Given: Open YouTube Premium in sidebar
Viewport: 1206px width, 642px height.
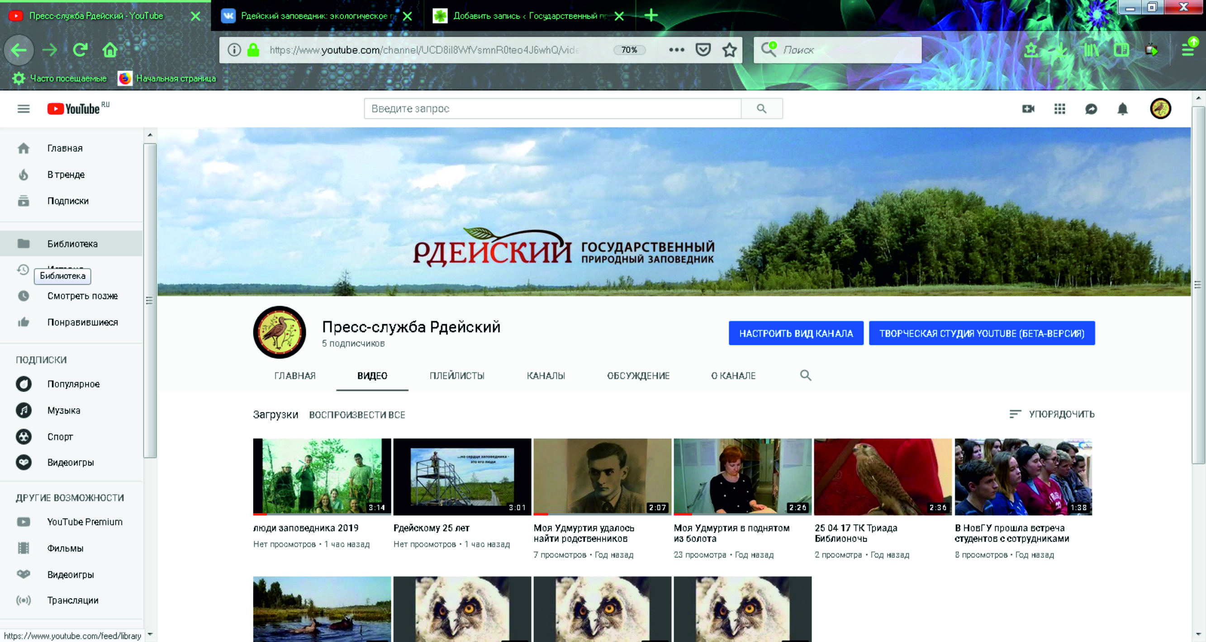Looking at the screenshot, I should point(71,522).
